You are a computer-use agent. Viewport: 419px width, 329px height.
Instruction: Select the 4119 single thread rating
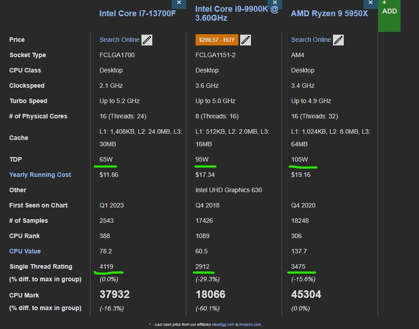coord(106,266)
